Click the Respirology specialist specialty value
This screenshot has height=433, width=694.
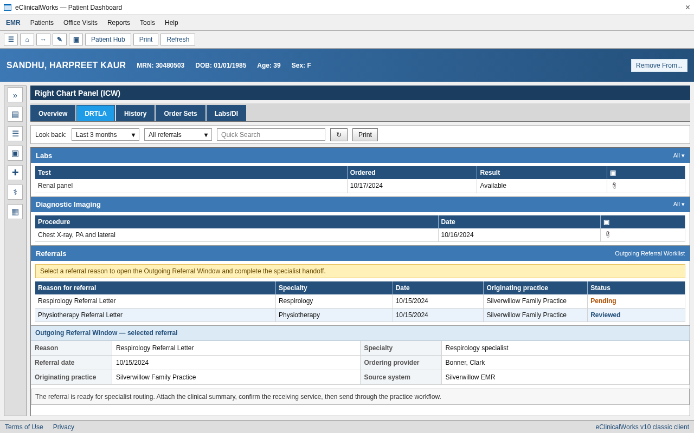pos(565,348)
